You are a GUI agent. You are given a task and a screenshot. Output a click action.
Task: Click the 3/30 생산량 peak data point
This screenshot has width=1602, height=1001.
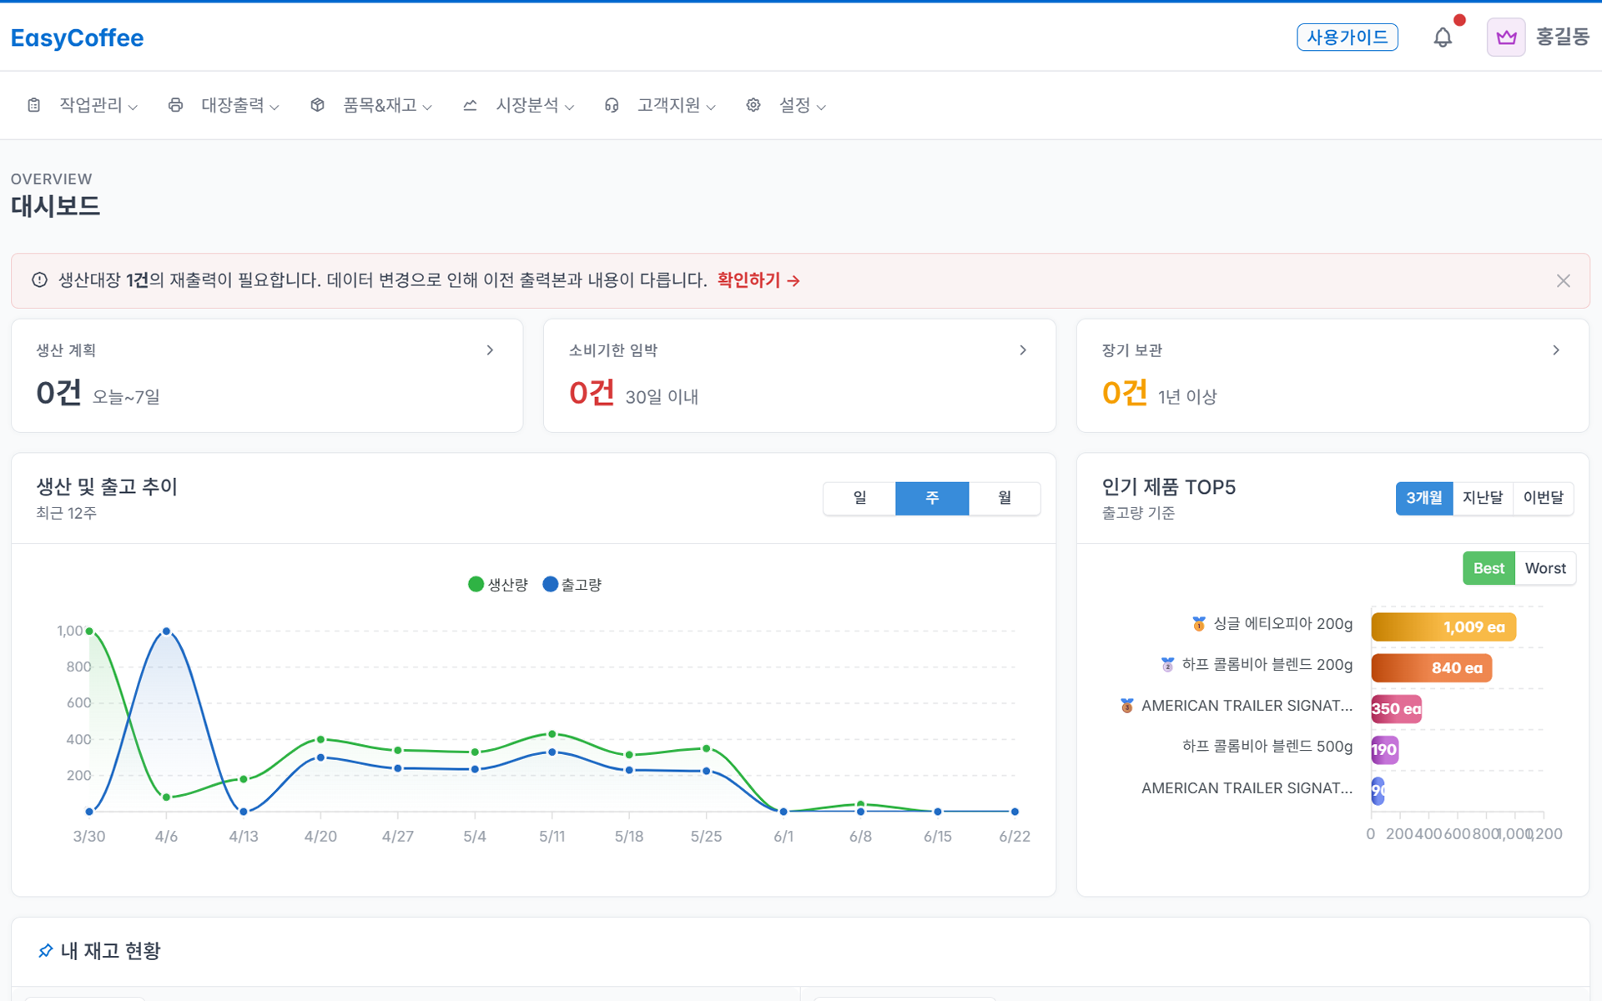pyautogui.click(x=89, y=631)
